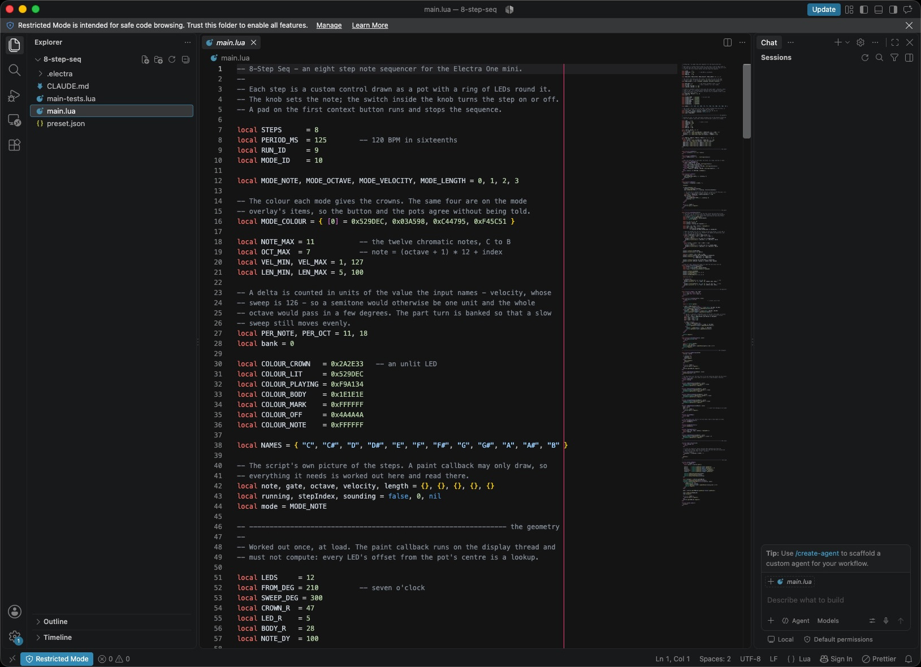The width and height of the screenshot is (921, 667).
Task: Open Remote Explorer view in activity bar
Action: (15, 120)
